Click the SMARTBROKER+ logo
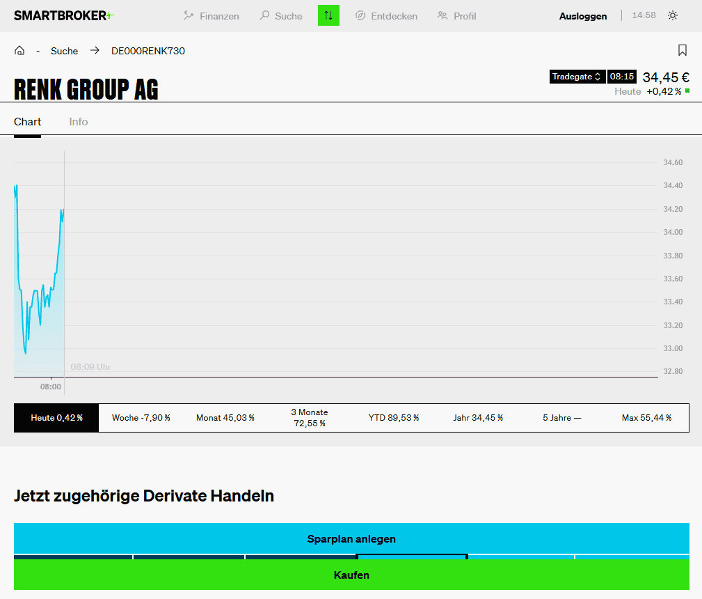 pos(64,16)
